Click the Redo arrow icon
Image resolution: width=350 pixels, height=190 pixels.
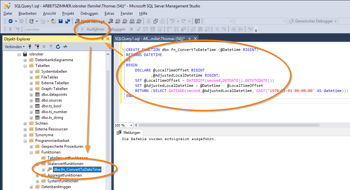click(x=184, y=21)
